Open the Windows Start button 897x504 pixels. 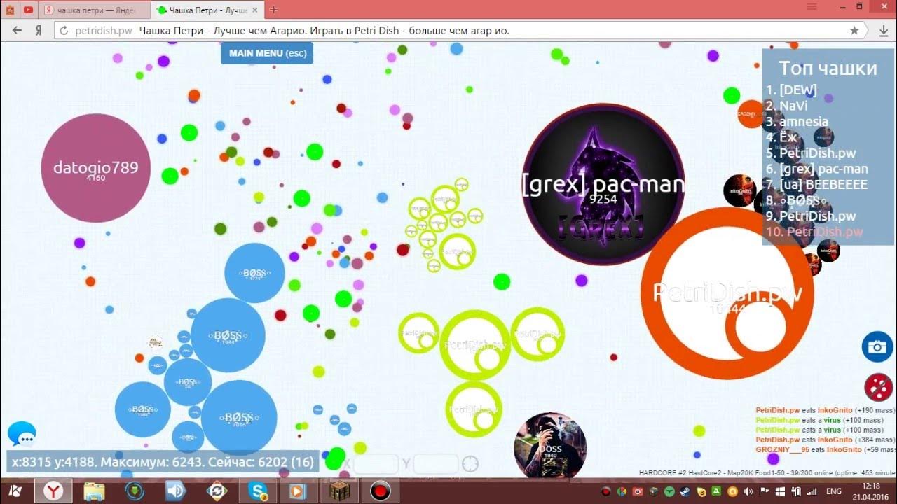[x=15, y=491]
